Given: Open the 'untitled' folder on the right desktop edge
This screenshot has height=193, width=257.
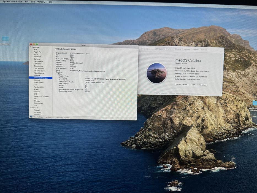Looking at the screenshot, I should point(255,103).
